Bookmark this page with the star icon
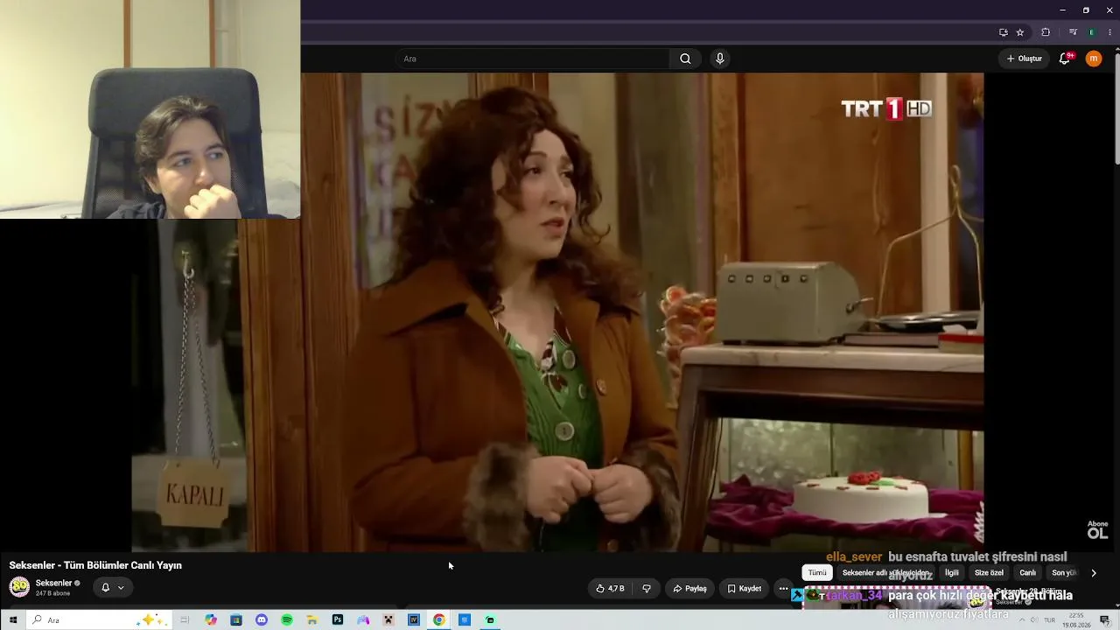Screen dimensions: 1120x630 tap(1020, 32)
